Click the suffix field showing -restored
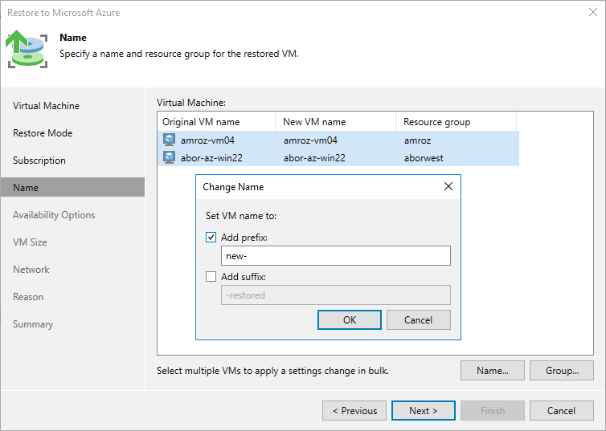The image size is (606, 431). pos(335,295)
